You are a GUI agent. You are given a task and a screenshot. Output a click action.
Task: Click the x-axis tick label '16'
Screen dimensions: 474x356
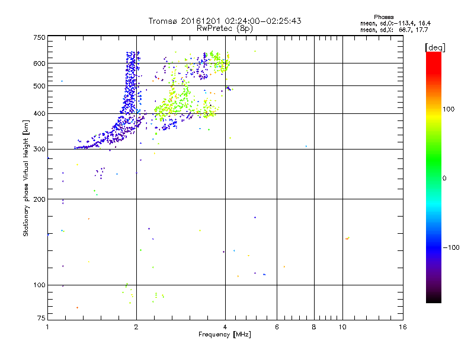[x=403, y=327]
